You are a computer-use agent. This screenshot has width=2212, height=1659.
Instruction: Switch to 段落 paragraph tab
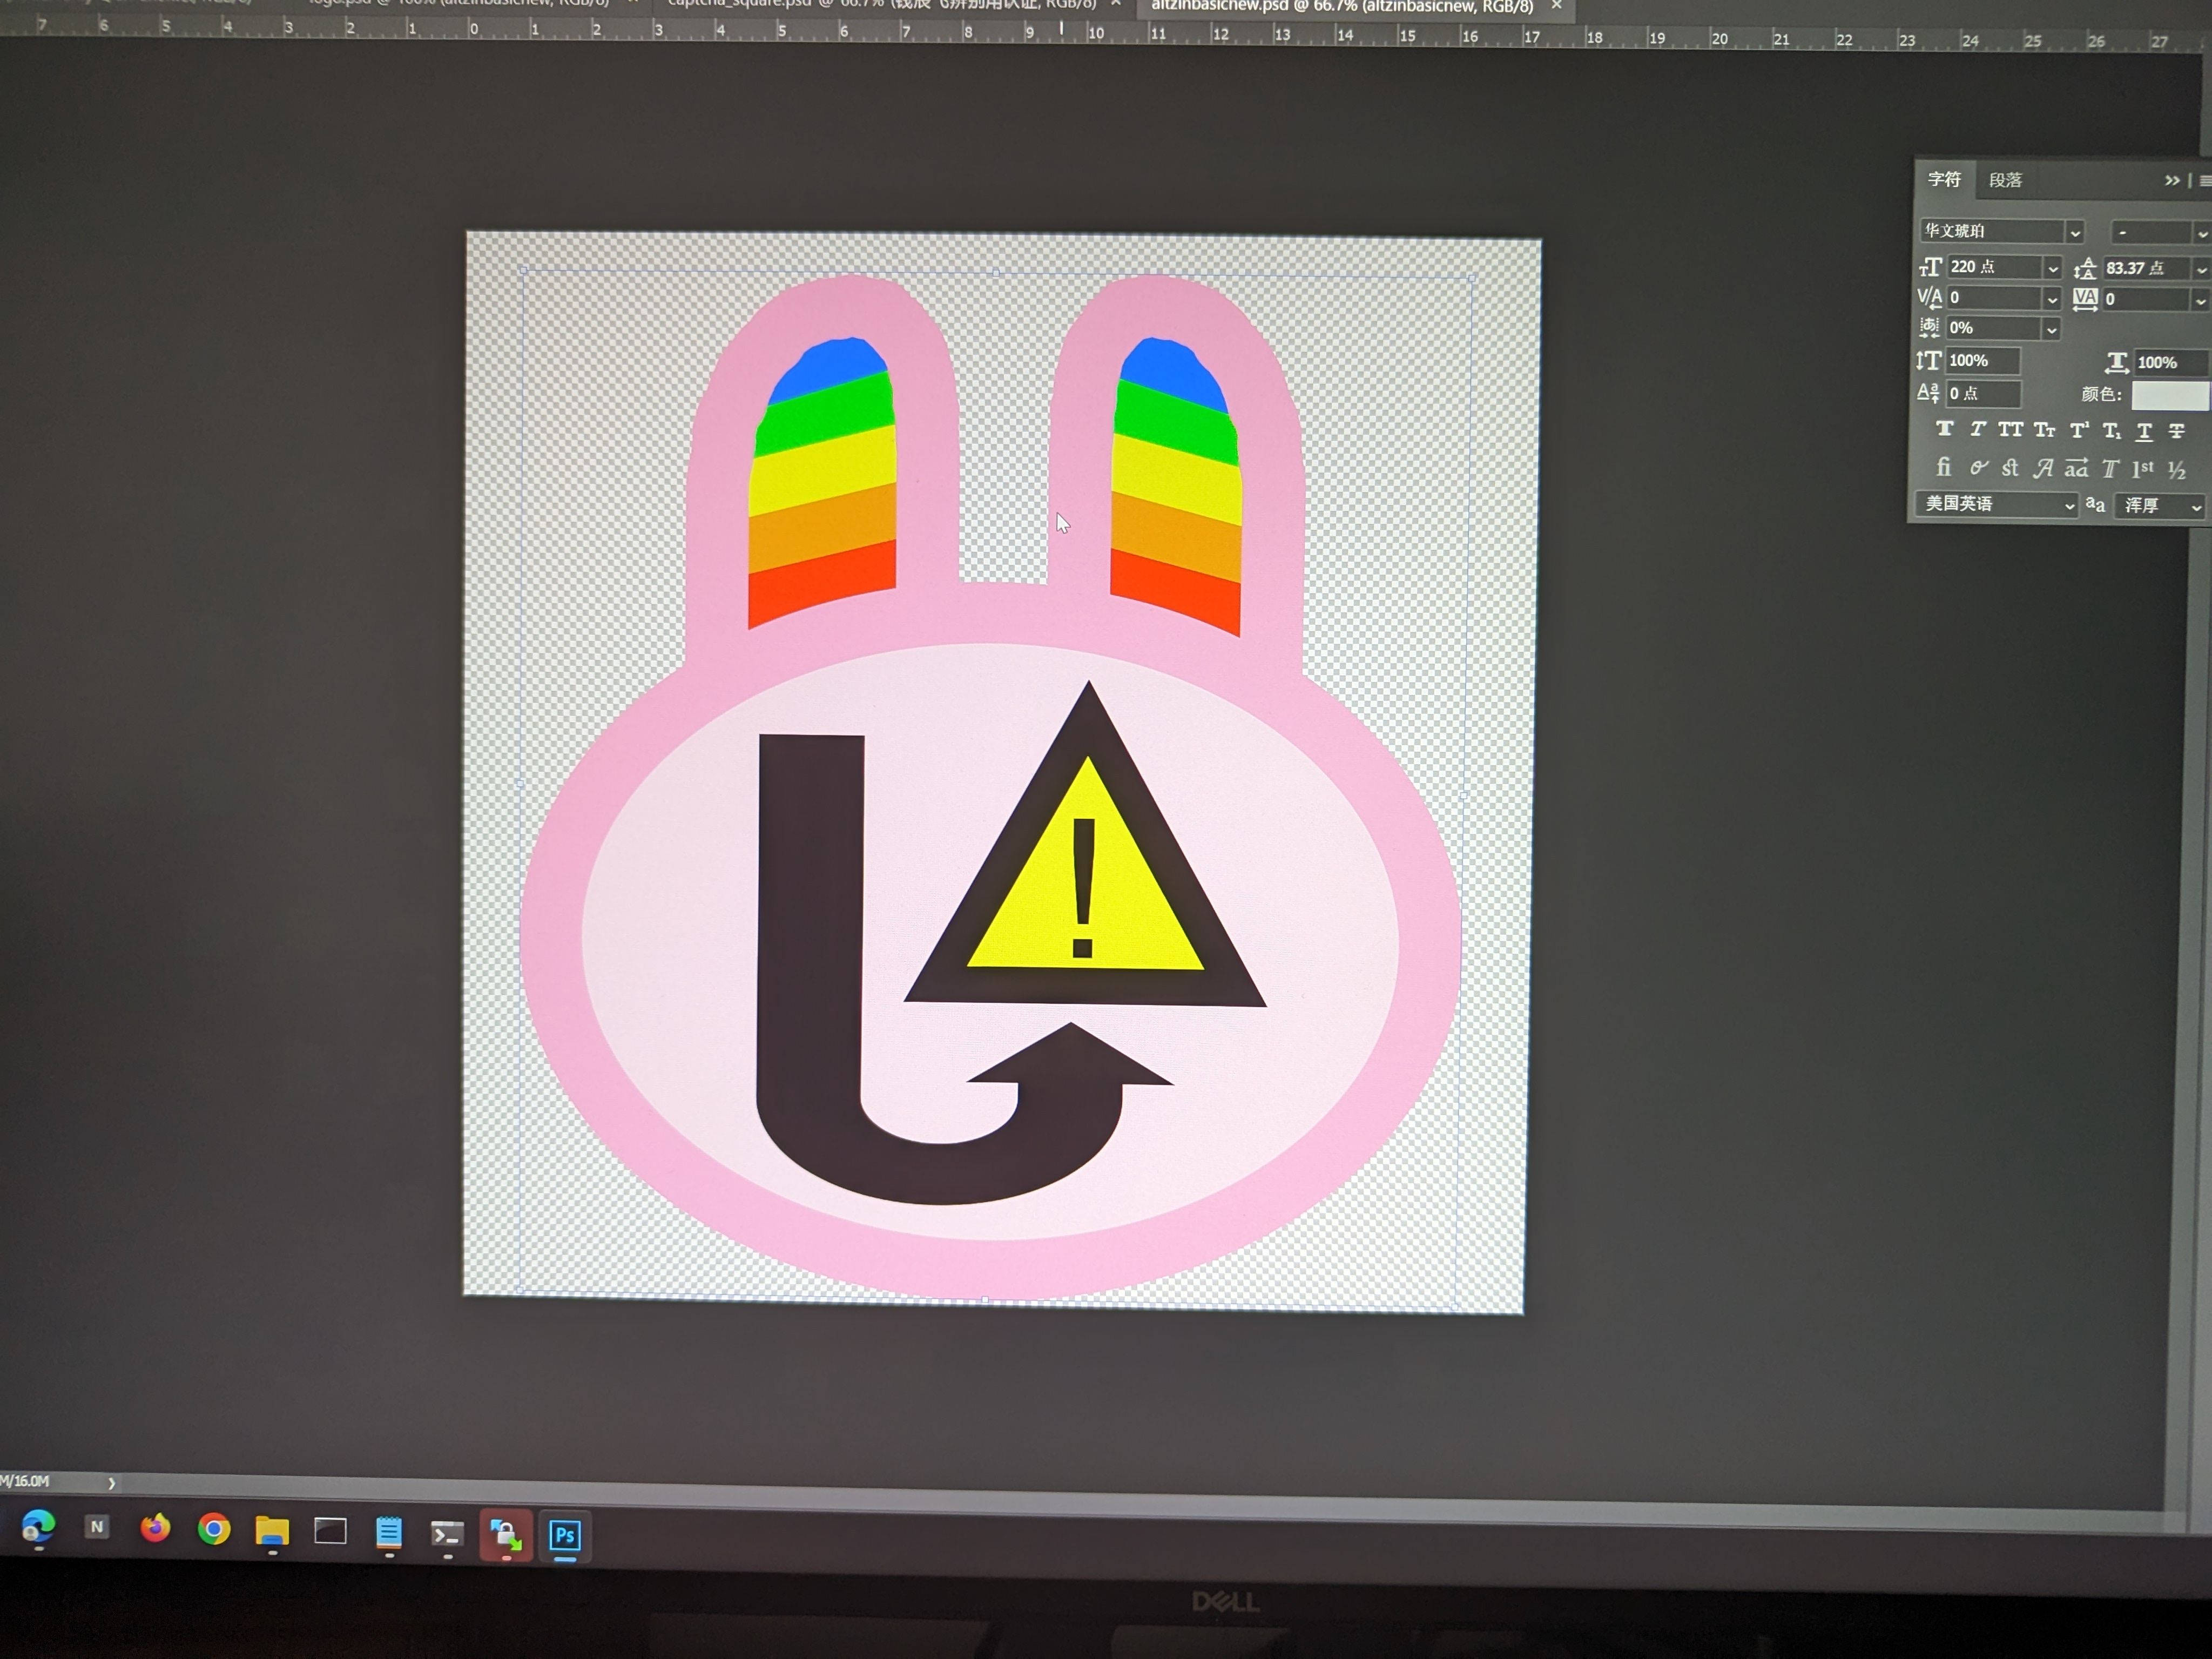click(x=2005, y=181)
